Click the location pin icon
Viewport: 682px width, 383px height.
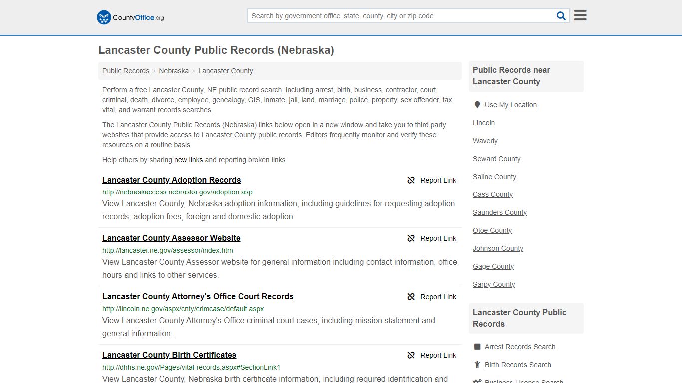tap(477, 105)
